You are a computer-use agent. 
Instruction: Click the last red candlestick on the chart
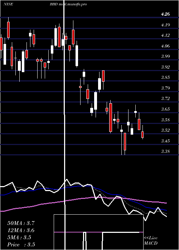pos(142,135)
